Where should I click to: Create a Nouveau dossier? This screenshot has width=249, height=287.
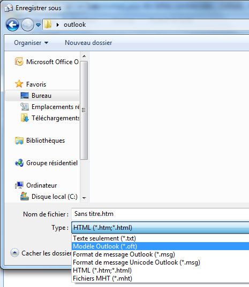pyautogui.click(x=88, y=43)
